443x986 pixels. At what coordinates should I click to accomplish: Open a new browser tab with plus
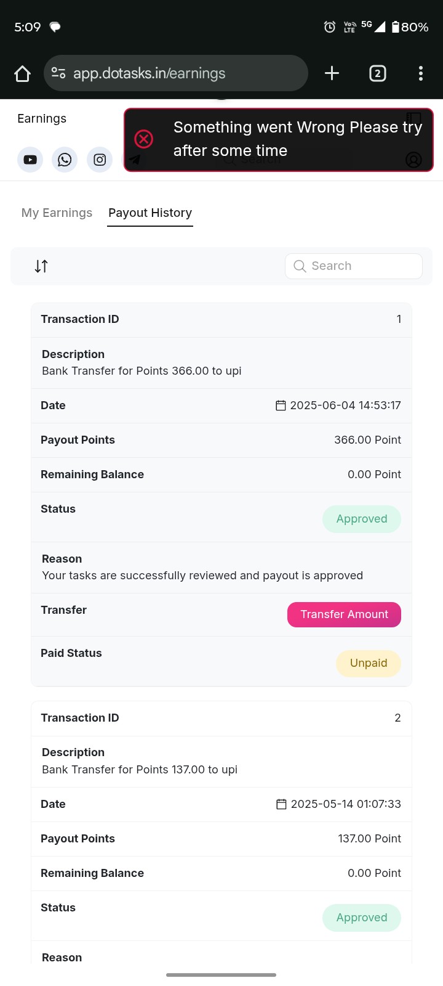click(332, 73)
